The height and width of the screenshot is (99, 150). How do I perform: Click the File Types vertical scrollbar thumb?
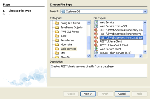(145, 34)
